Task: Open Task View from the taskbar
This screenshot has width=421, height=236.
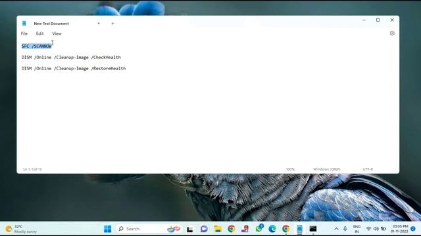Action: (x=190, y=229)
